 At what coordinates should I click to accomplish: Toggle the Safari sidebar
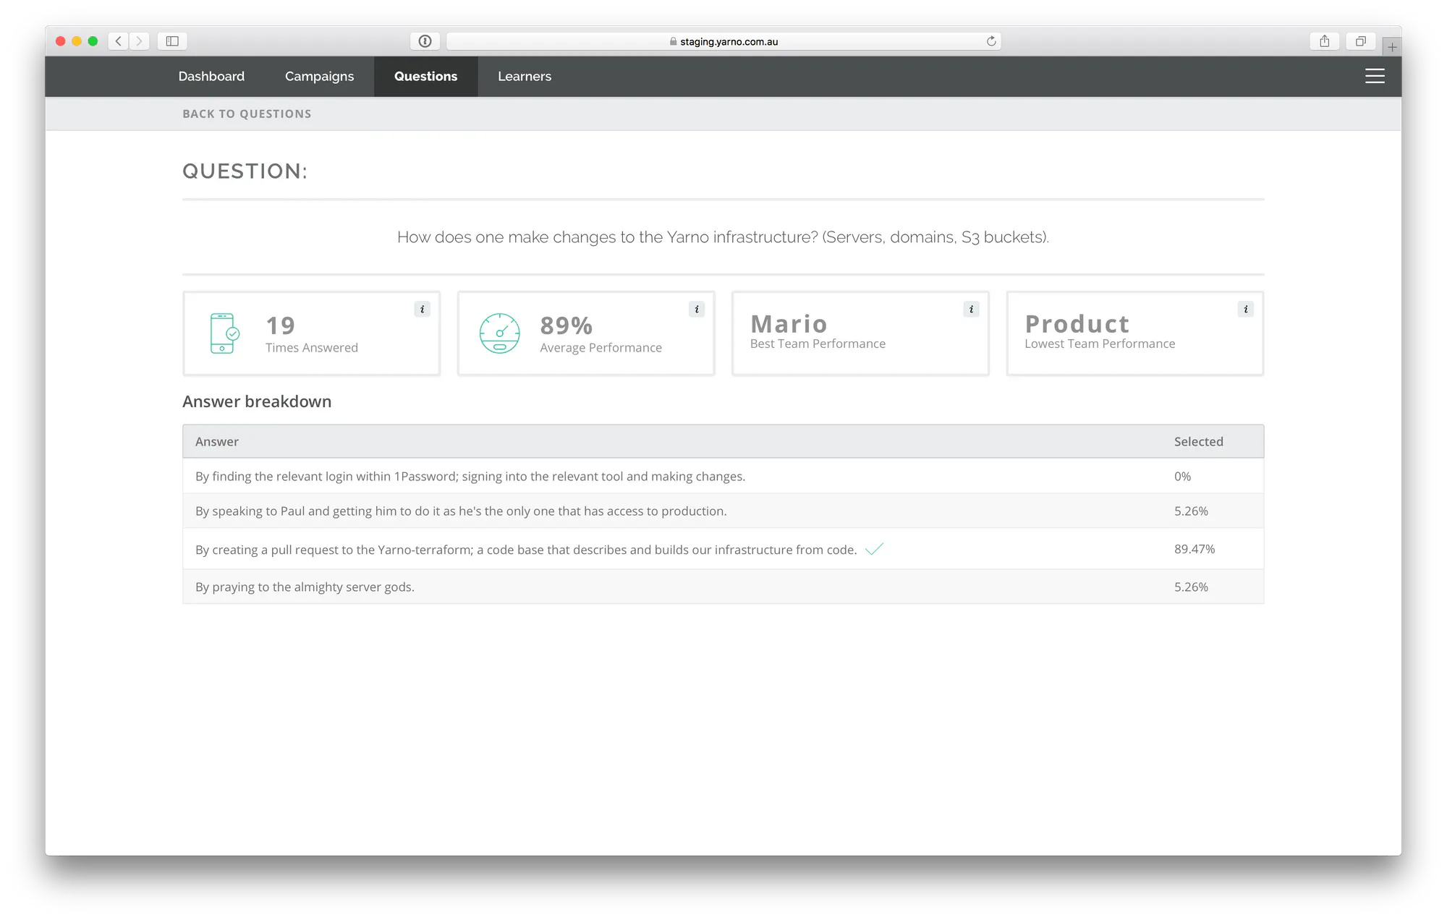[x=172, y=41]
